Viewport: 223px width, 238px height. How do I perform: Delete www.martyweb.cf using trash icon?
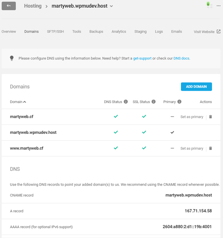click(x=210, y=148)
